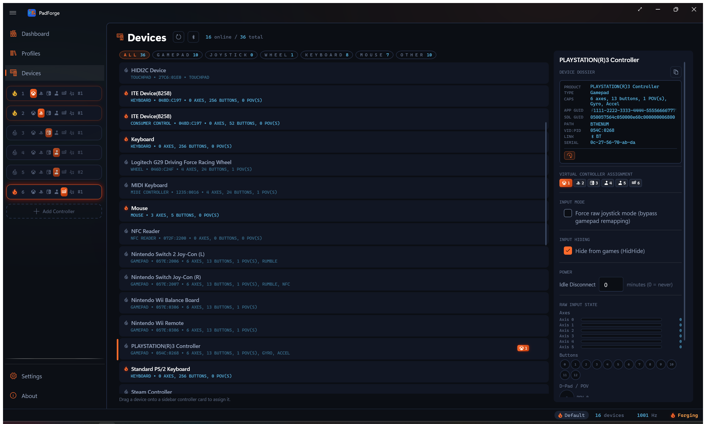Viewport: 706px width, 424px height.
Task: Select Xbox type icon on controller card 4
Action: (33, 153)
